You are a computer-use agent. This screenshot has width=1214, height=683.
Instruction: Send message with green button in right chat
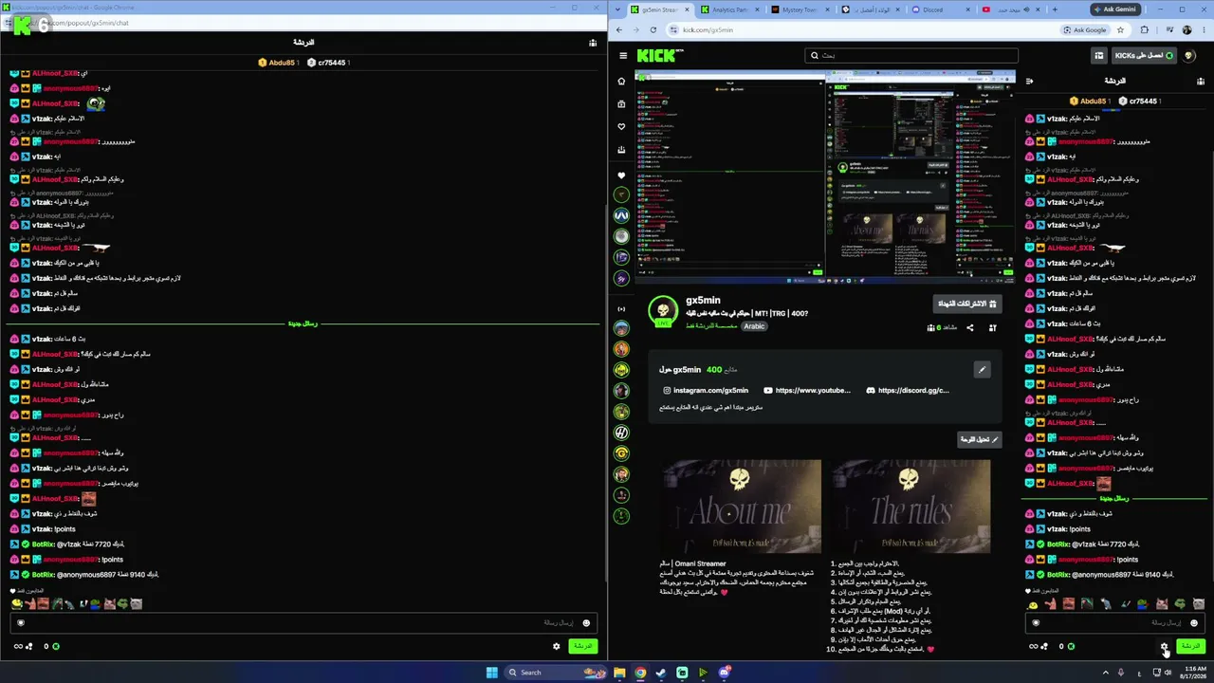[1190, 646]
